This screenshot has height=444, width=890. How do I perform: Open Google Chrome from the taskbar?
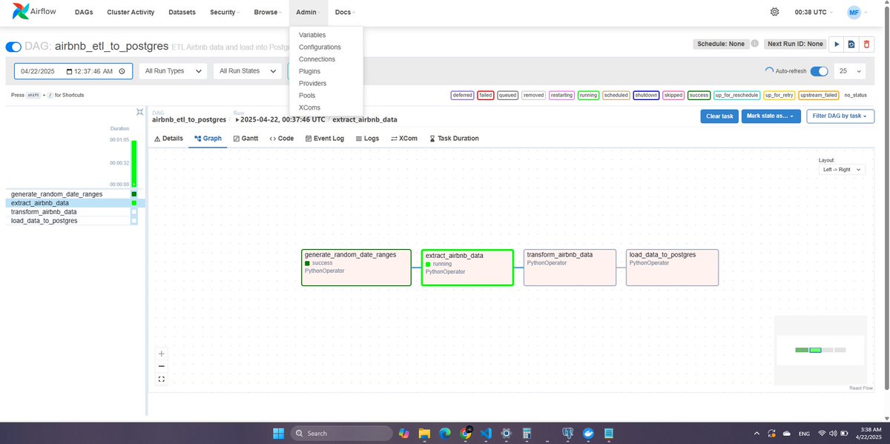[466, 433]
